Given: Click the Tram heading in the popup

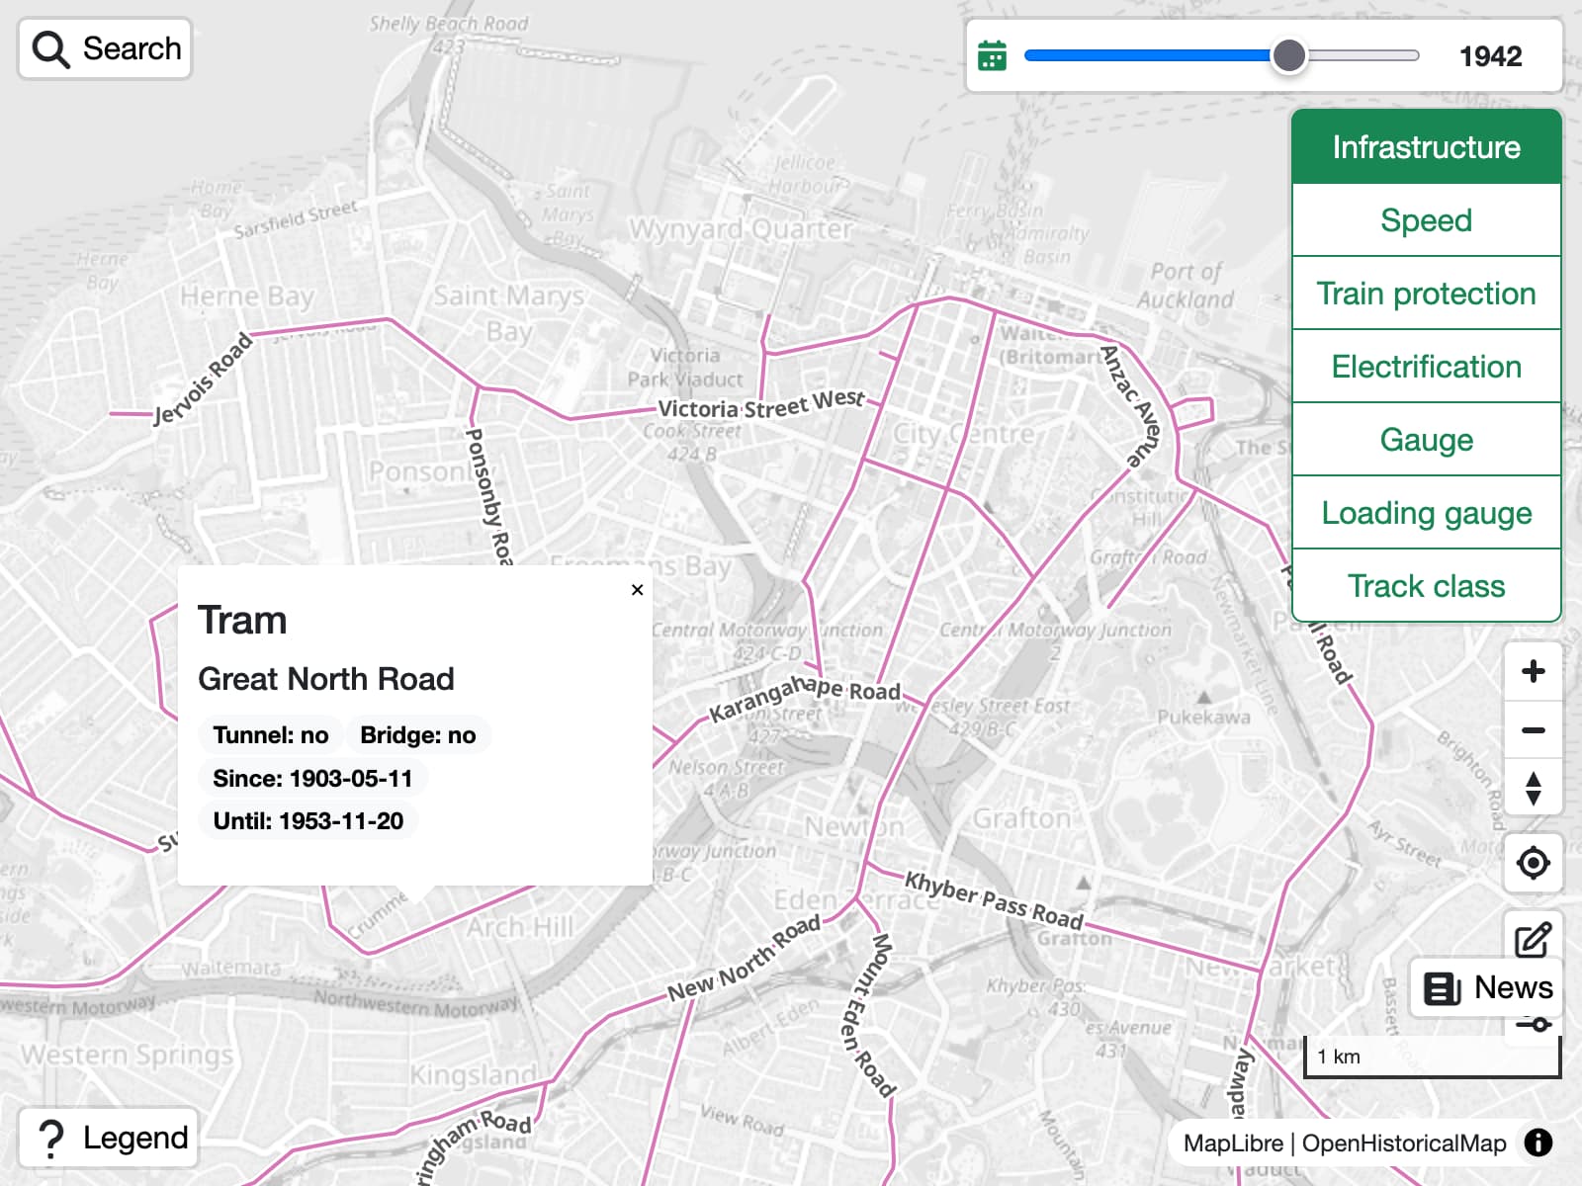Looking at the screenshot, I should 242,621.
